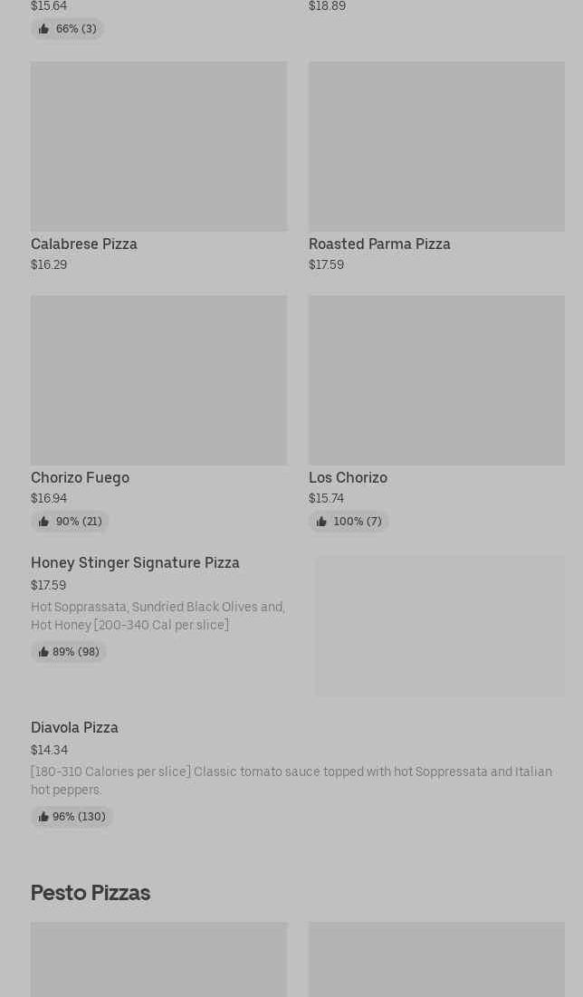Screen dimensions: 583x997
Task: Click the Pesto Pizzas section heading
Action: pyautogui.click(x=91, y=892)
